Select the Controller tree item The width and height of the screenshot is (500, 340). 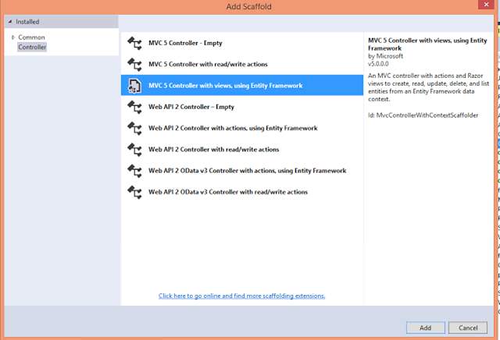coord(32,47)
